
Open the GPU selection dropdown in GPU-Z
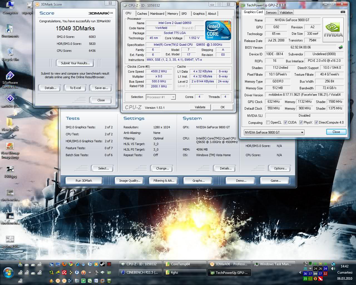click(274, 132)
